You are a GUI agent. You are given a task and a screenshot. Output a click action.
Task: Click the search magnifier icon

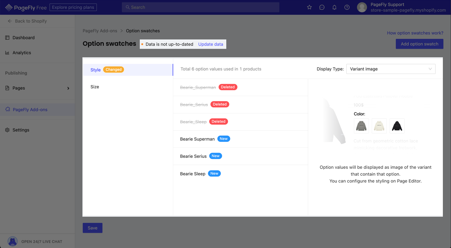click(128, 7)
